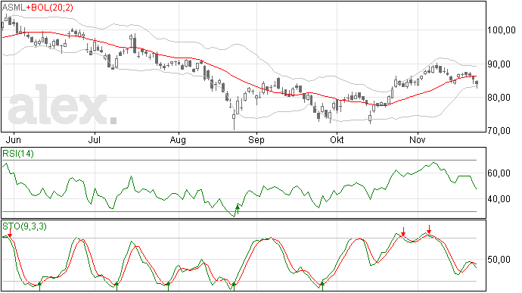Click the ASML ticker label
The height and width of the screenshot is (293, 522).
(14, 8)
